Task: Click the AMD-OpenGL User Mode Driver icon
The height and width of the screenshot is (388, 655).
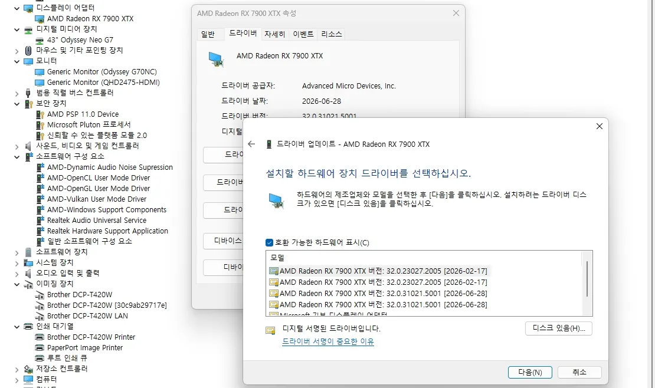Action: 40,188
